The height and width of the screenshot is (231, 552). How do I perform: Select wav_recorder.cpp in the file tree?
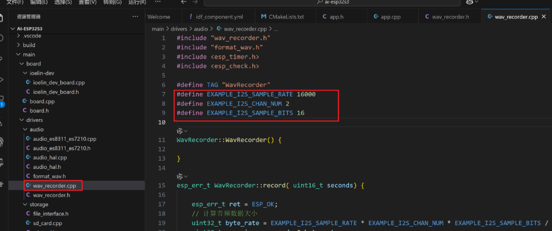(54, 185)
